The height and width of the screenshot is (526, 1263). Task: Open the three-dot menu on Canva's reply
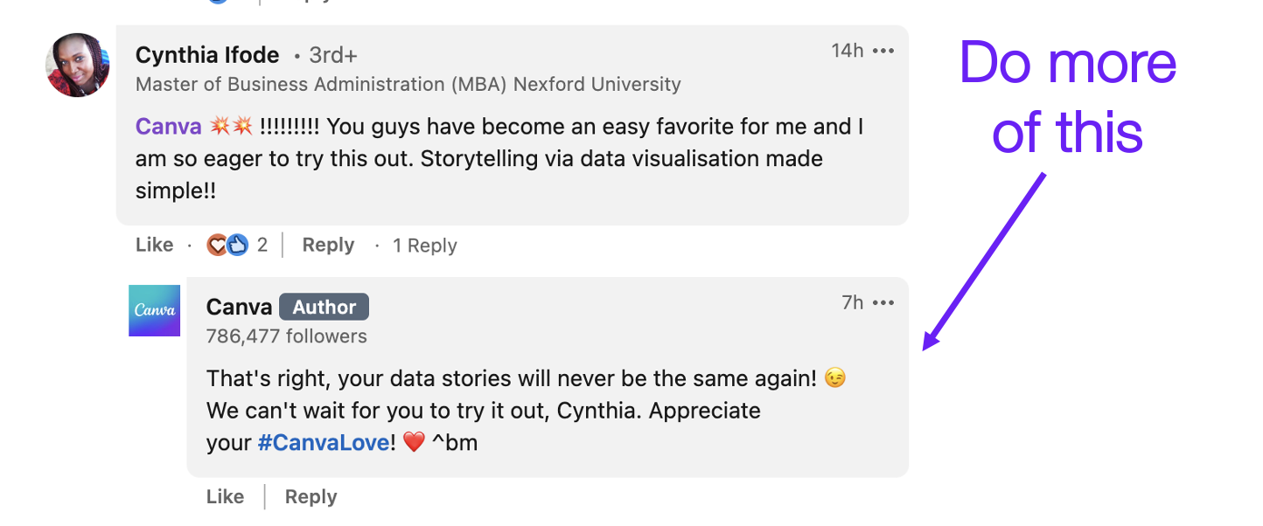(883, 303)
